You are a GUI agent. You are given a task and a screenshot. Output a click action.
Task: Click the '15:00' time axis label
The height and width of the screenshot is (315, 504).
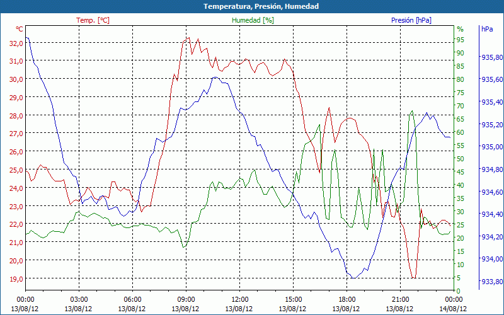click(293, 300)
